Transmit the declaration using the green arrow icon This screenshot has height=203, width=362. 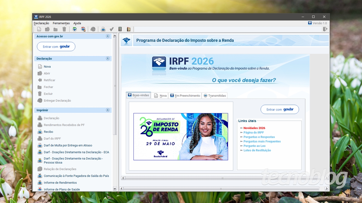(x=75, y=29)
